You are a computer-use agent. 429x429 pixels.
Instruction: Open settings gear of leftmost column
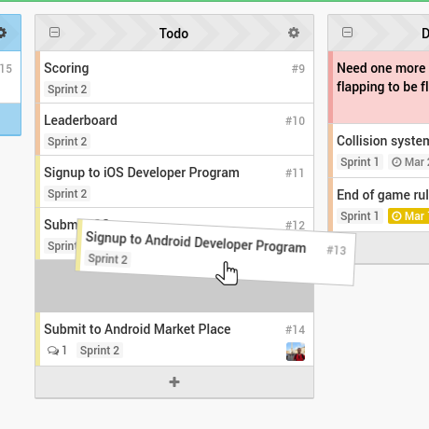[2, 33]
